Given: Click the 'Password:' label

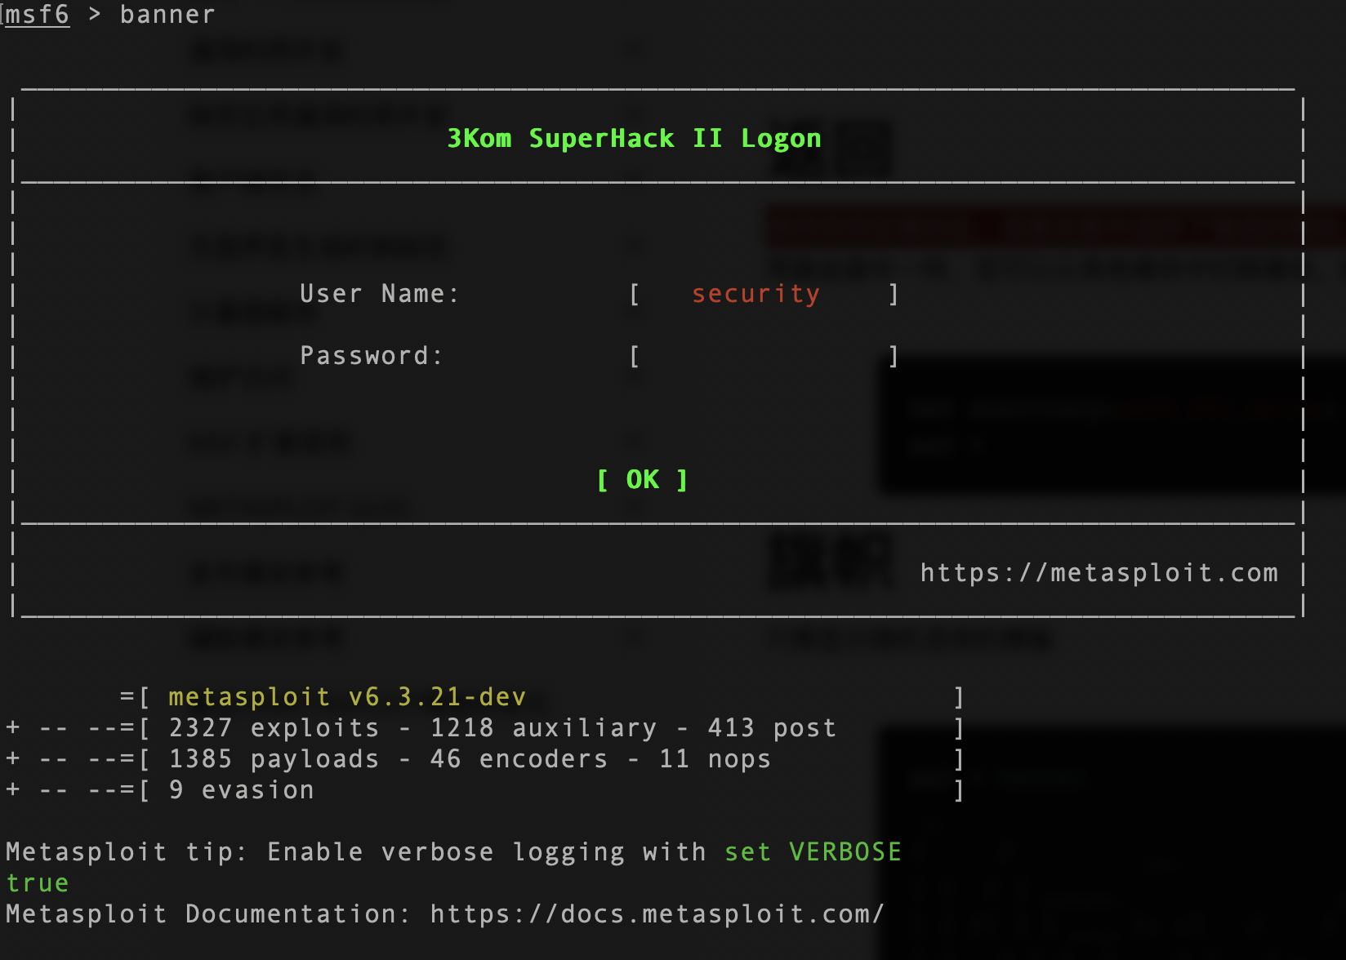Looking at the screenshot, I should [x=372, y=356].
